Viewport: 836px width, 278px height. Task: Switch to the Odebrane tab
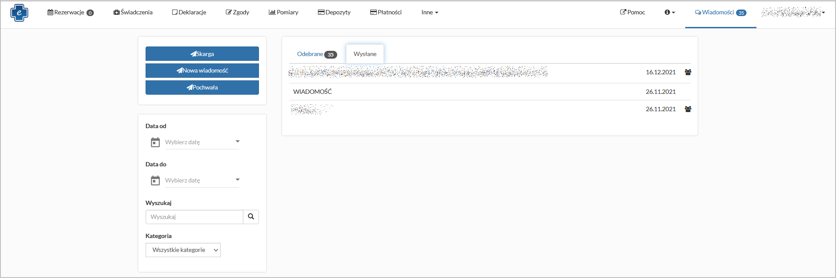click(x=316, y=54)
